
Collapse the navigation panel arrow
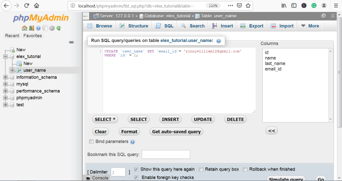click(86, 16)
